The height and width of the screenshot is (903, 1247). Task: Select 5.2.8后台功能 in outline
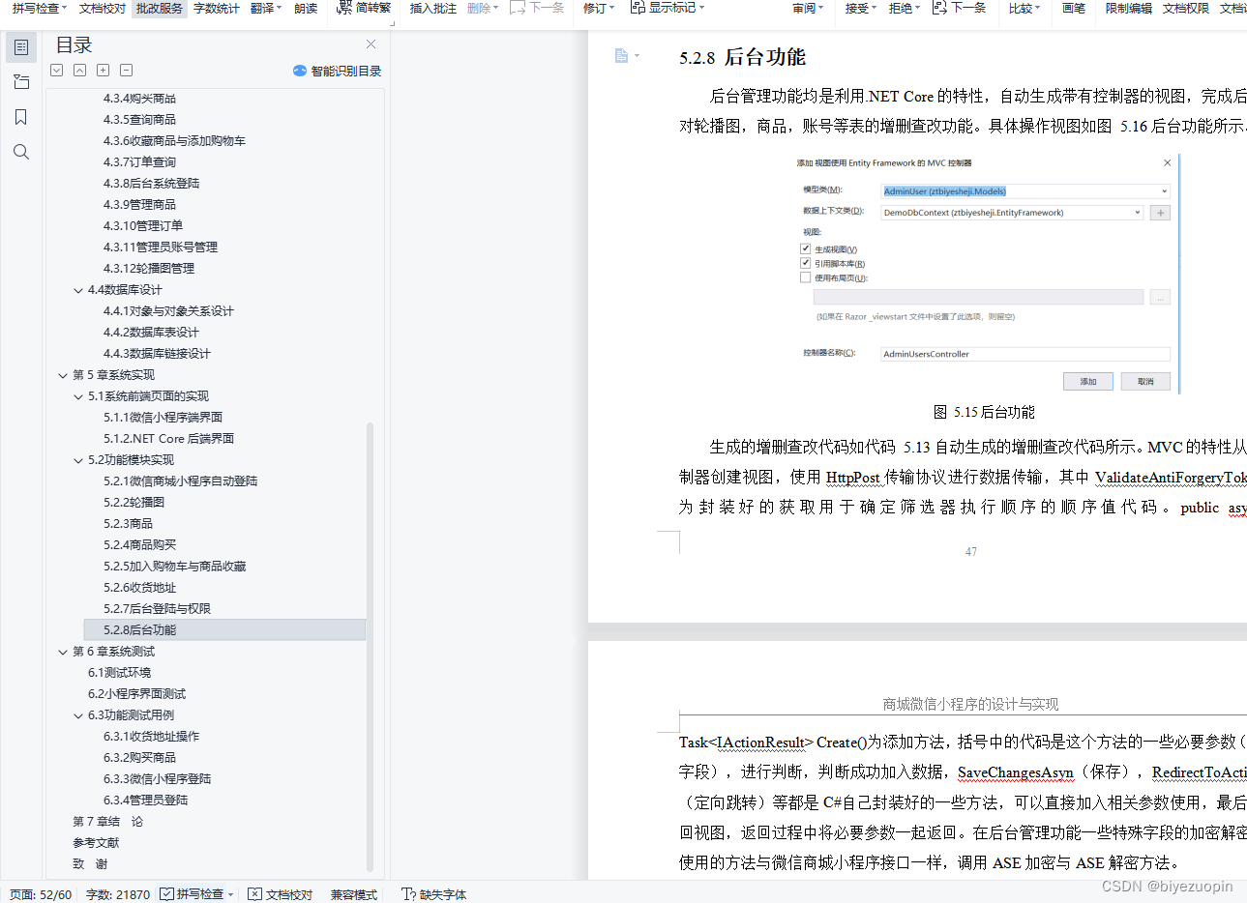[x=224, y=630]
